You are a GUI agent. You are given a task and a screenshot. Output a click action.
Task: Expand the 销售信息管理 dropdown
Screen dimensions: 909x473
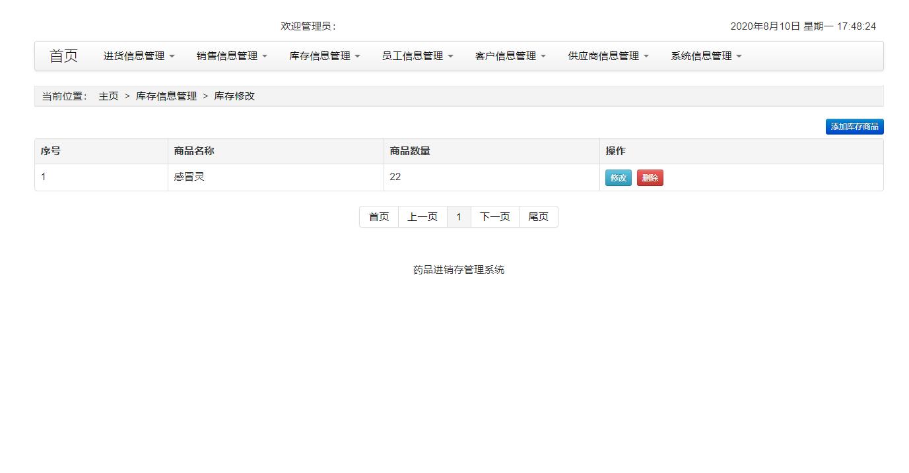coord(230,56)
